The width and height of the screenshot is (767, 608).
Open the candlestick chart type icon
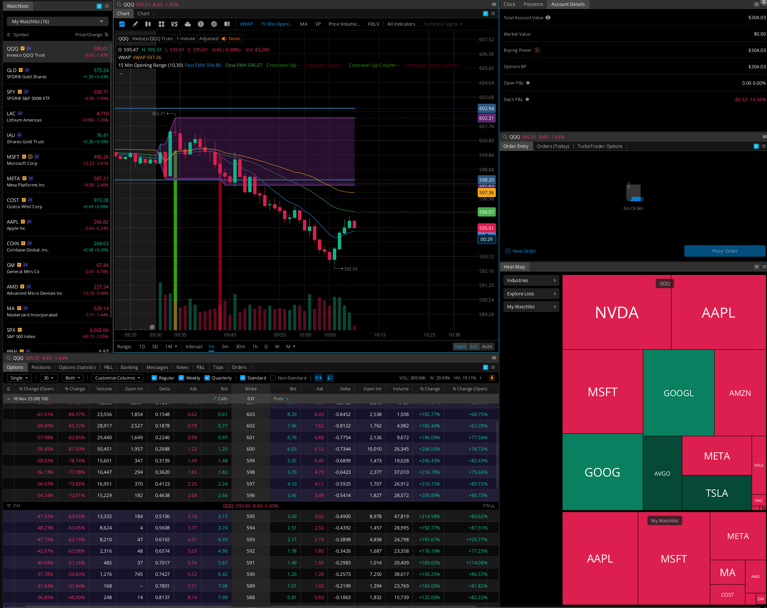point(148,24)
